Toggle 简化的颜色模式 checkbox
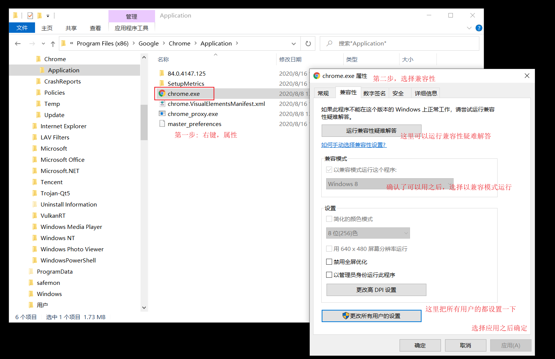 329,219
